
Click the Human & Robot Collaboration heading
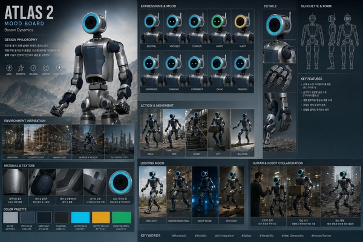(x=278, y=163)
